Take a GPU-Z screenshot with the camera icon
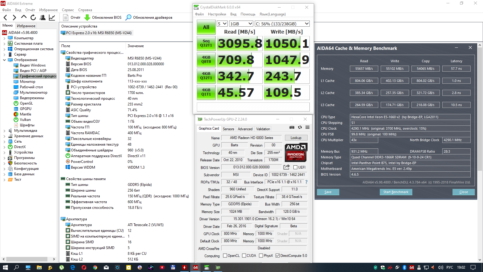Viewport: 483px width, 272px height. 292,127
